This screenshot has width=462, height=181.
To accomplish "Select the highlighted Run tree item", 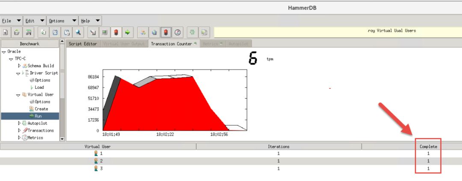I will [x=30, y=116].
